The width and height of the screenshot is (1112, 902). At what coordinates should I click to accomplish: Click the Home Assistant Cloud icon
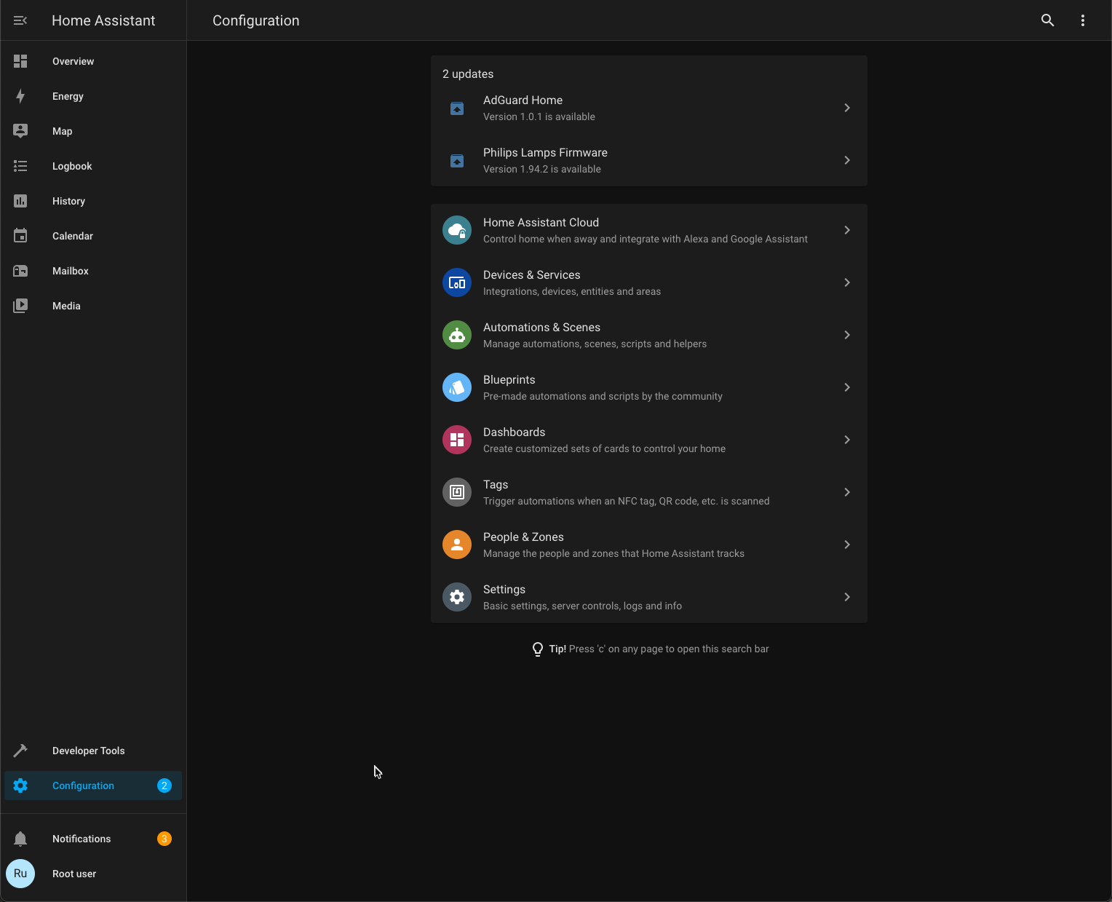tap(457, 230)
